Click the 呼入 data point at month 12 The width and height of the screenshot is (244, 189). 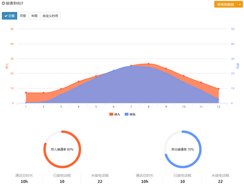218,89
